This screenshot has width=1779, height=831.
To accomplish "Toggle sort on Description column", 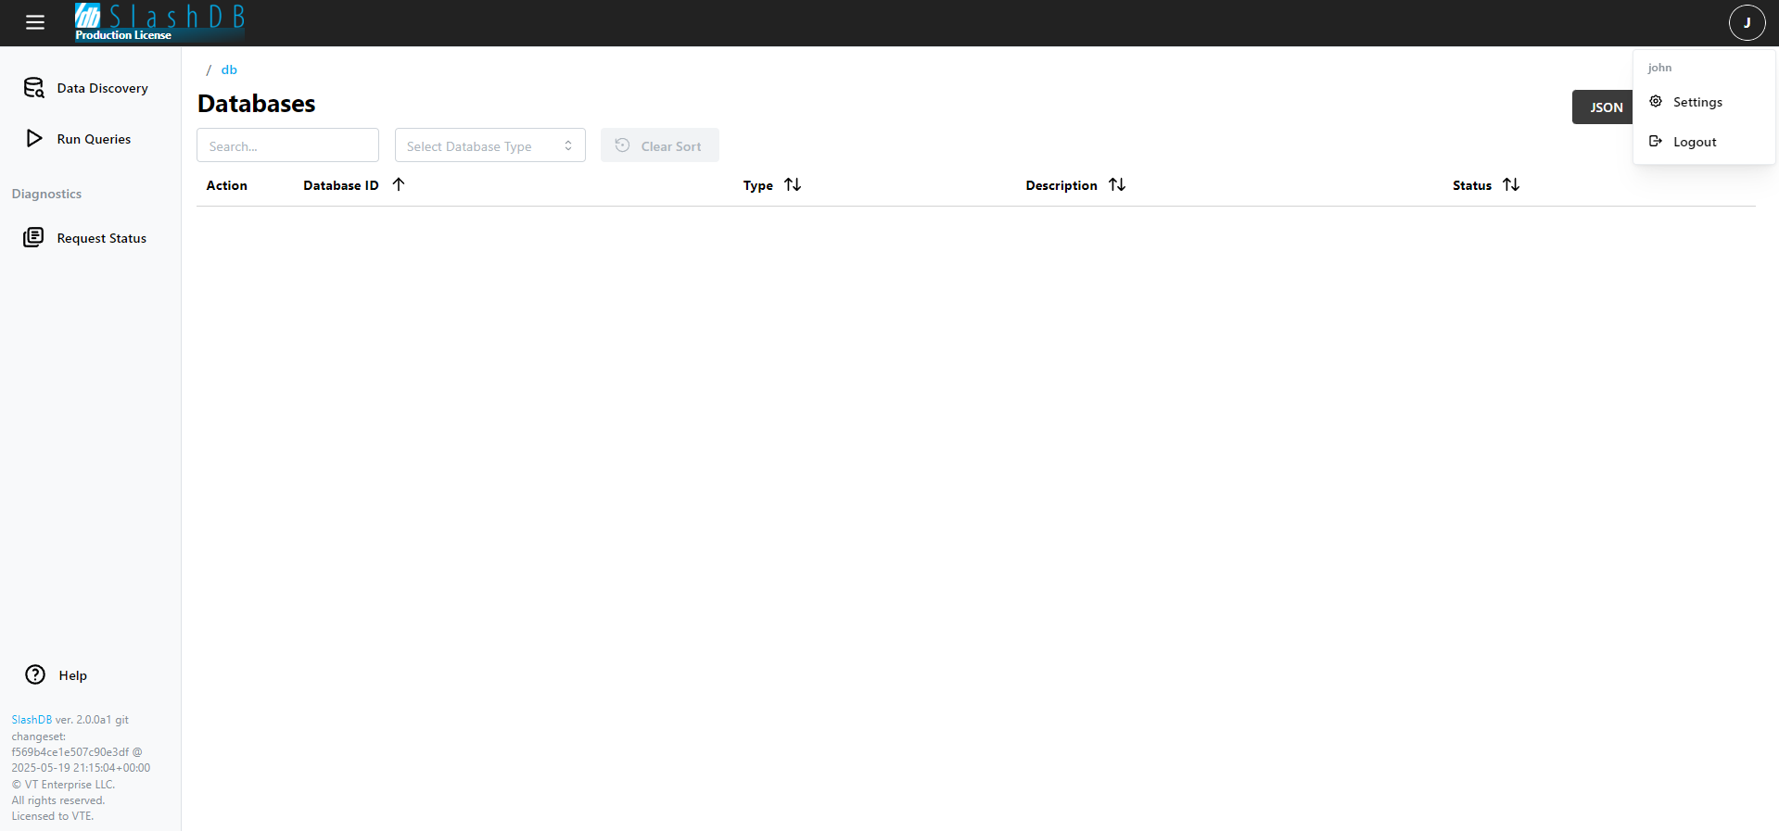I will tap(1117, 184).
